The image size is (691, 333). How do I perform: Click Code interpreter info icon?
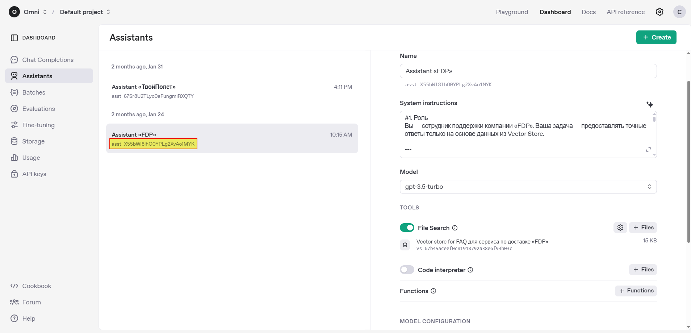point(470,270)
